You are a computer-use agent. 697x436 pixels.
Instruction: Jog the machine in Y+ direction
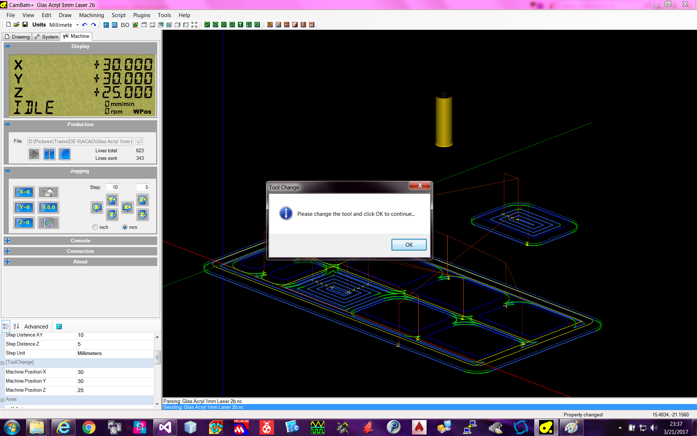click(112, 199)
